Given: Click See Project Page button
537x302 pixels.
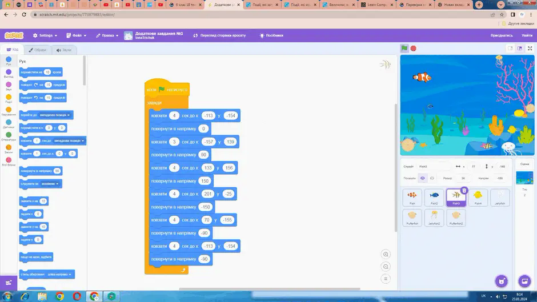Looking at the screenshot, I should coord(219,35).
